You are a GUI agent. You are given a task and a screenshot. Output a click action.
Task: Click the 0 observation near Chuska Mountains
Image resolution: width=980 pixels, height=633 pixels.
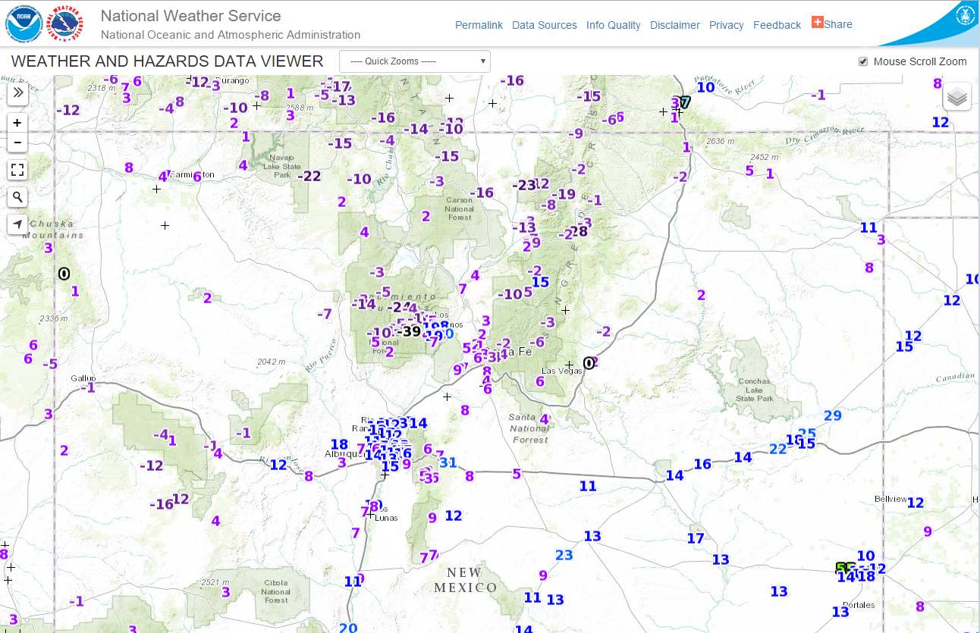64,273
